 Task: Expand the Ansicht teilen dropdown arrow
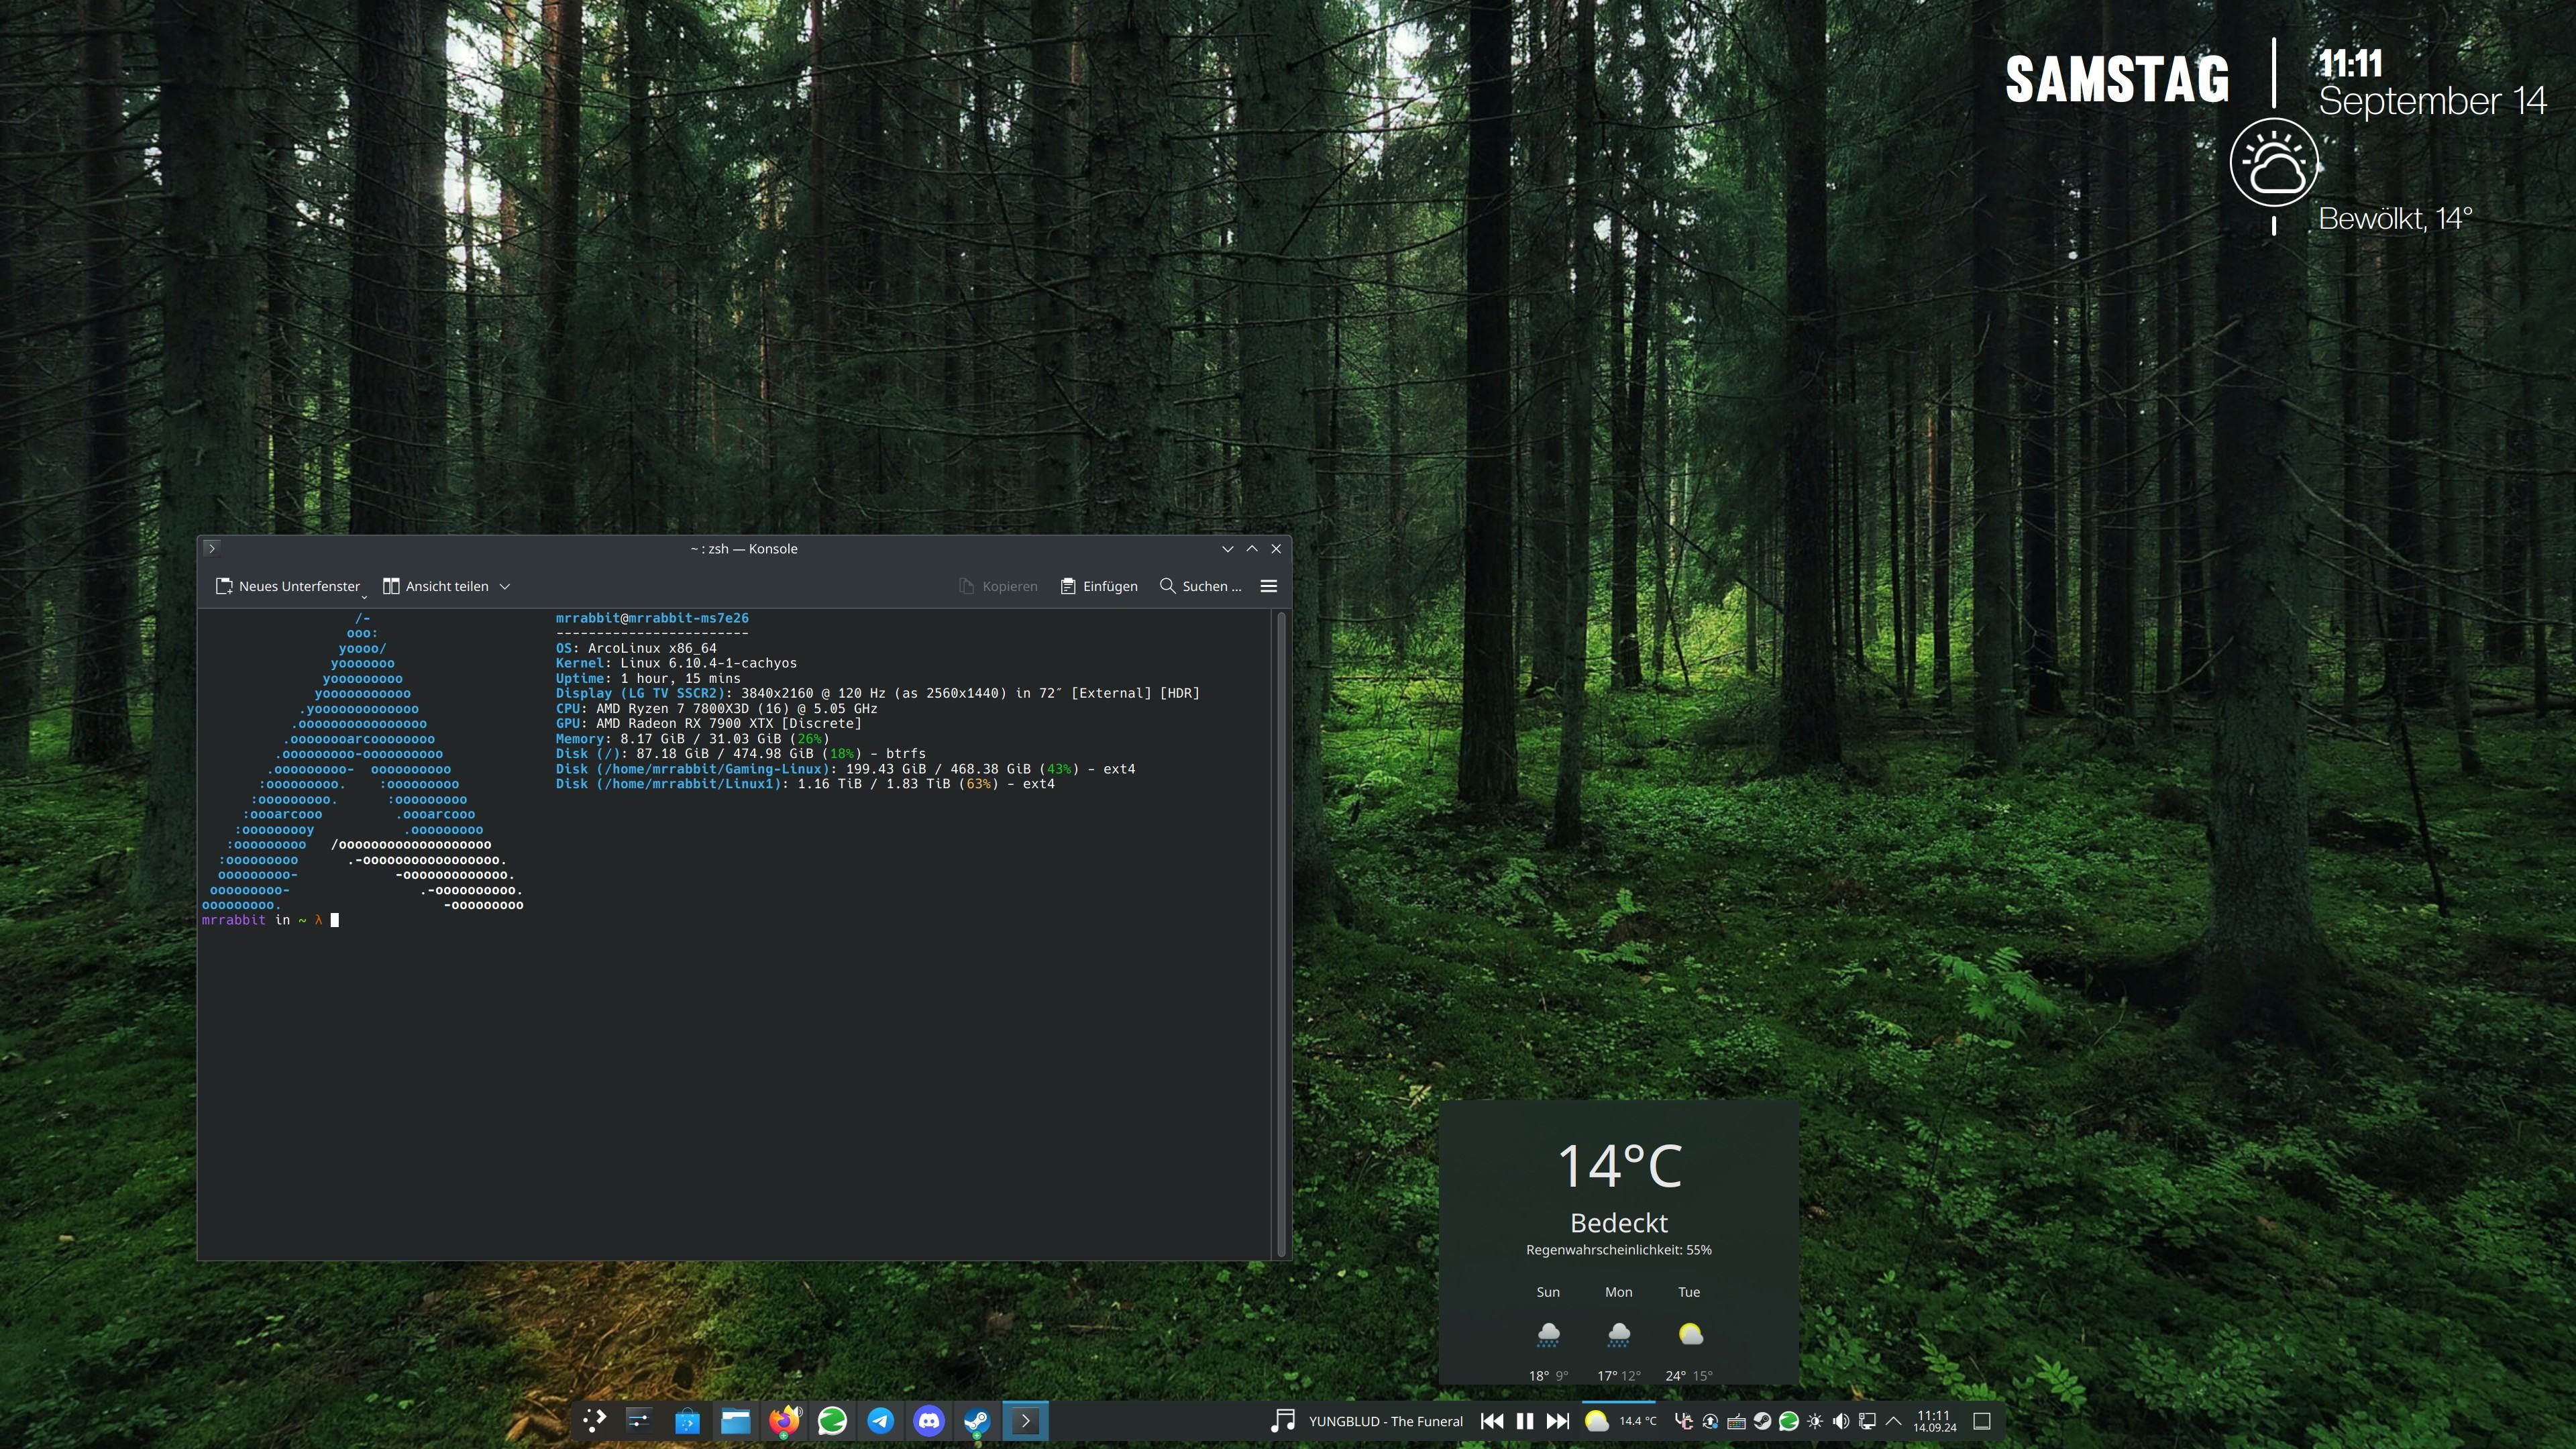(505, 587)
